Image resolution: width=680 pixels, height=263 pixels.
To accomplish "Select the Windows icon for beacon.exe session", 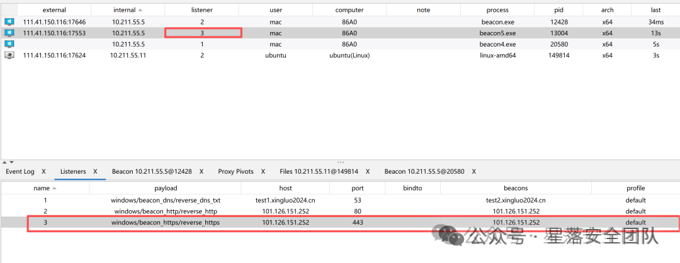I will point(9,21).
